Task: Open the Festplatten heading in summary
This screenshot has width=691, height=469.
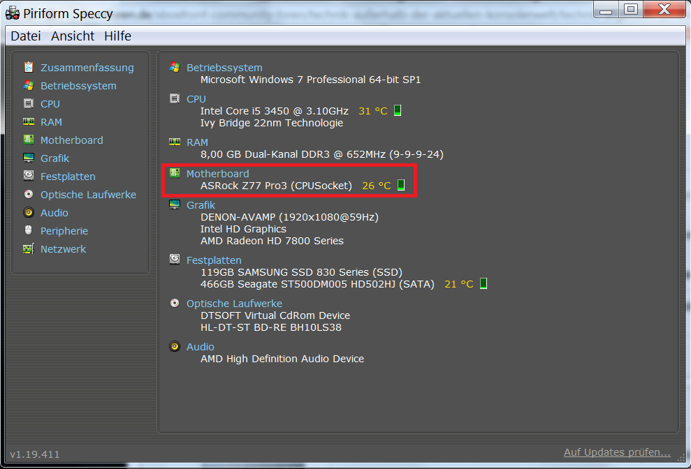Action: click(214, 260)
